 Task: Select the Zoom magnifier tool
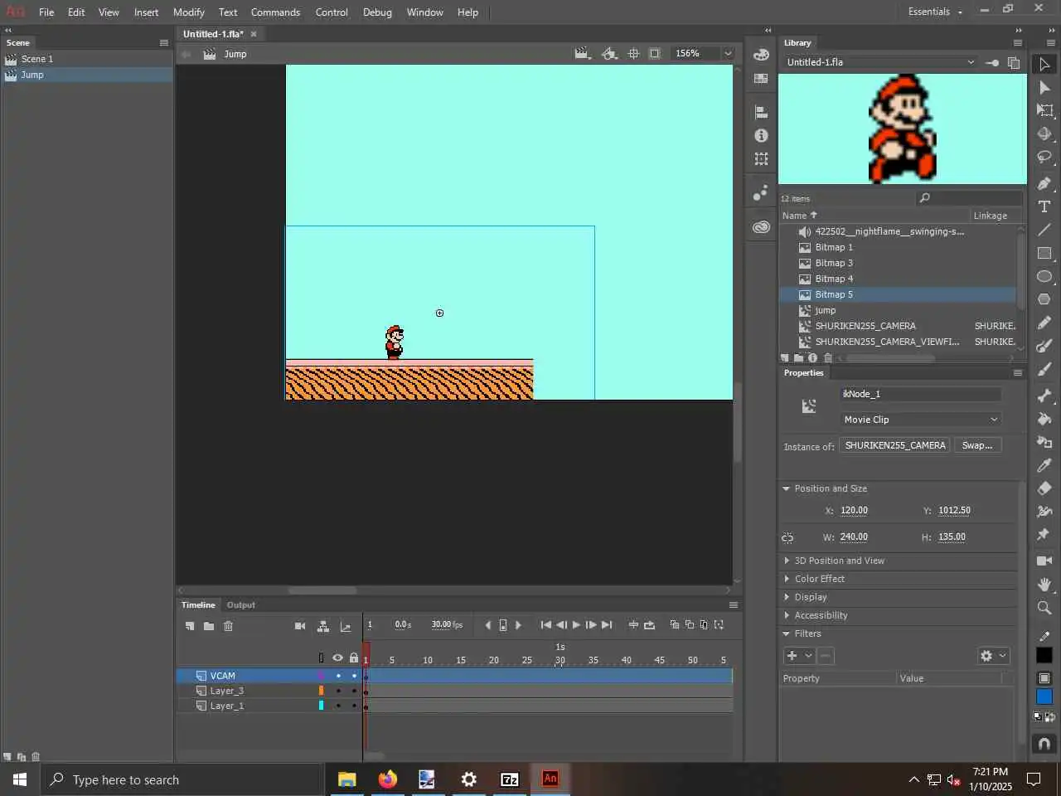(1044, 608)
